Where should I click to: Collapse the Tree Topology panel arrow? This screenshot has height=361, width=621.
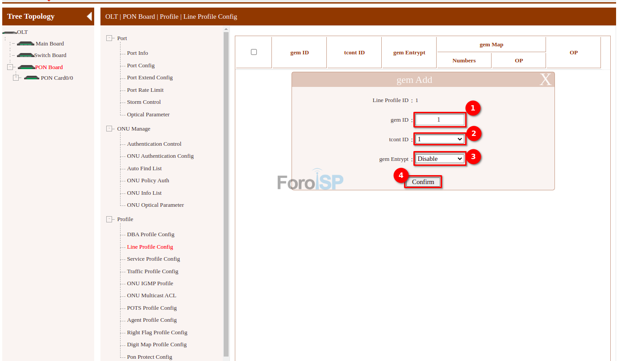coord(89,16)
